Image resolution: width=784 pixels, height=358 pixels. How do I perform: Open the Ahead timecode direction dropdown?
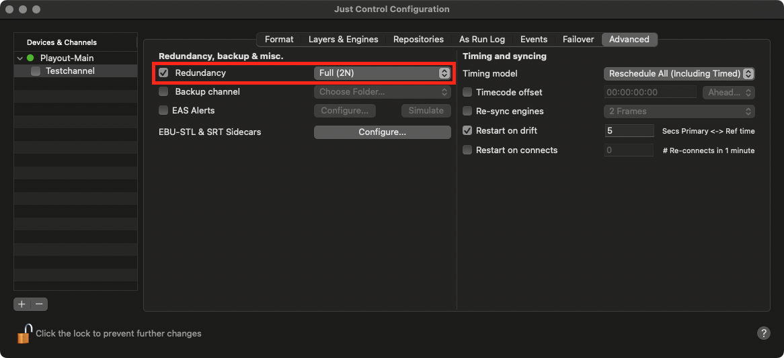[x=728, y=93]
